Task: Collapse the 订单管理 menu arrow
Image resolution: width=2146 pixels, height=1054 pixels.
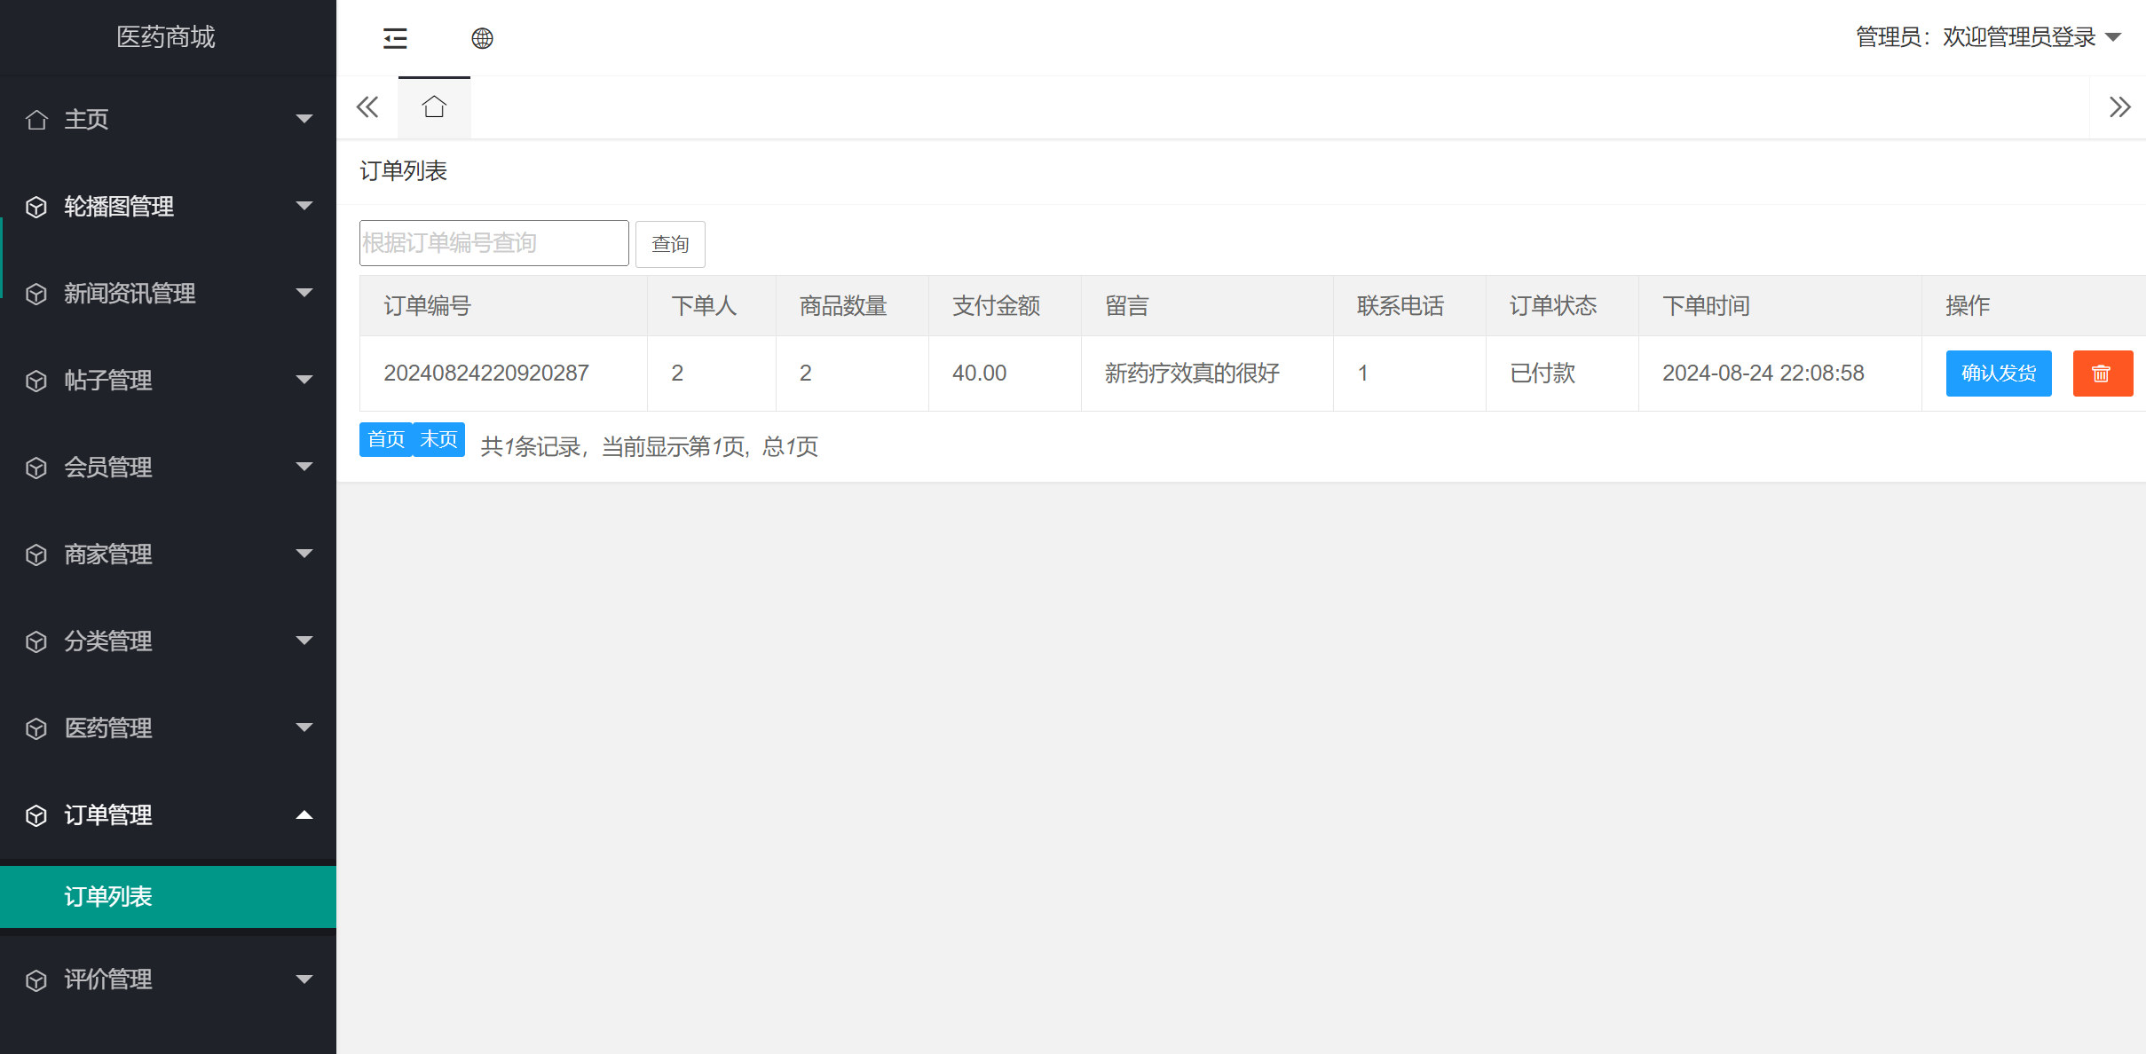Action: pos(304,814)
